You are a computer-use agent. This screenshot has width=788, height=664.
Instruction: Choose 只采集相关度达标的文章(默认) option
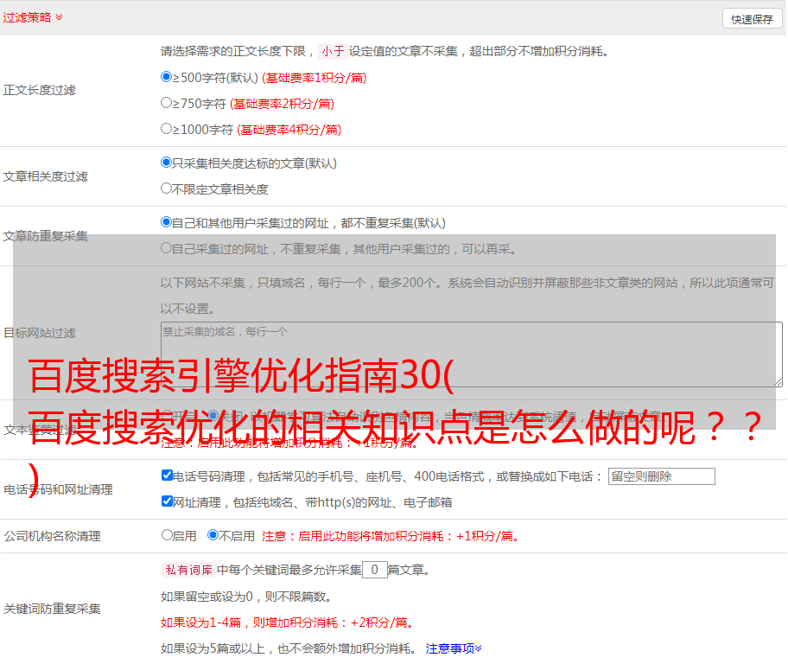coord(167,163)
